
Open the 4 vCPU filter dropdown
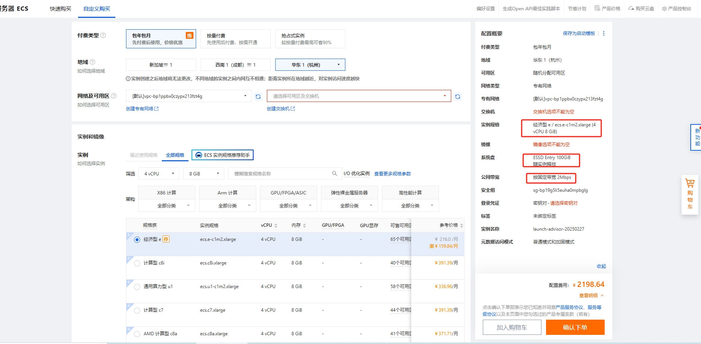(x=159, y=174)
